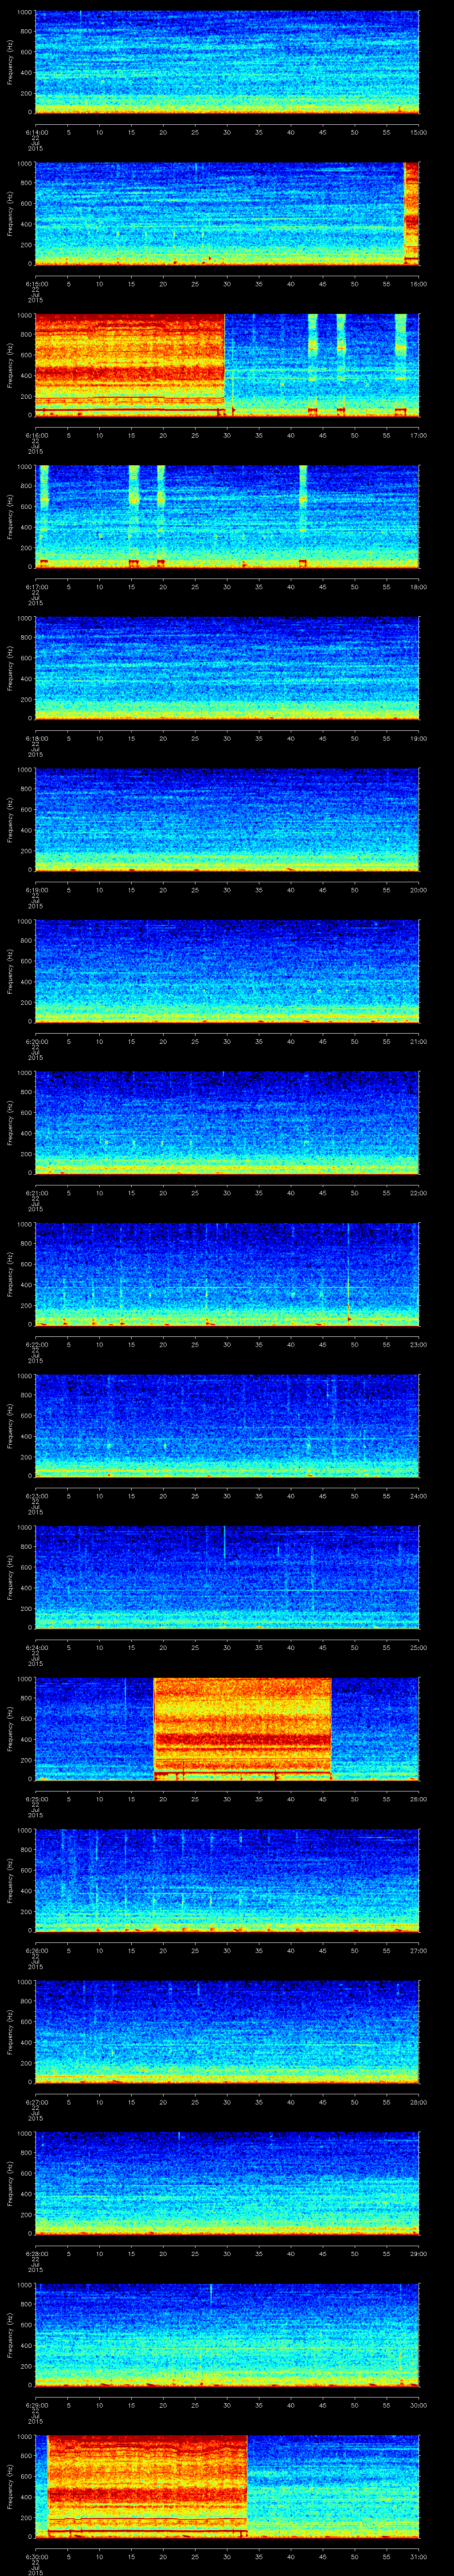Screen dimensions: 454x2576
Task: Click the '31:00' end time label
Action: (418, 2556)
